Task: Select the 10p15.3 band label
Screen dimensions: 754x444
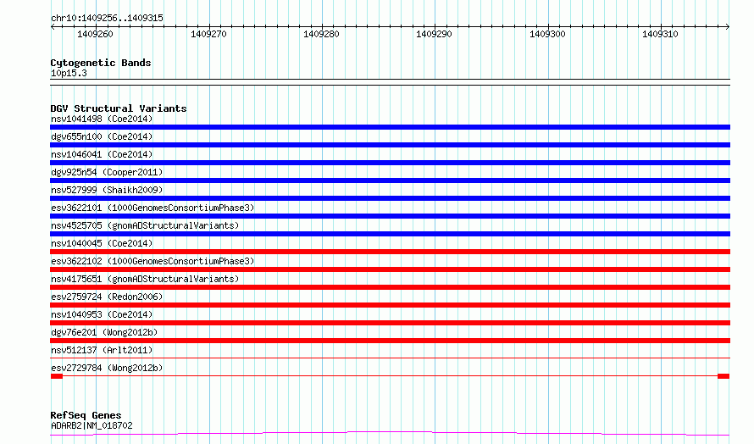Action: 69,73
